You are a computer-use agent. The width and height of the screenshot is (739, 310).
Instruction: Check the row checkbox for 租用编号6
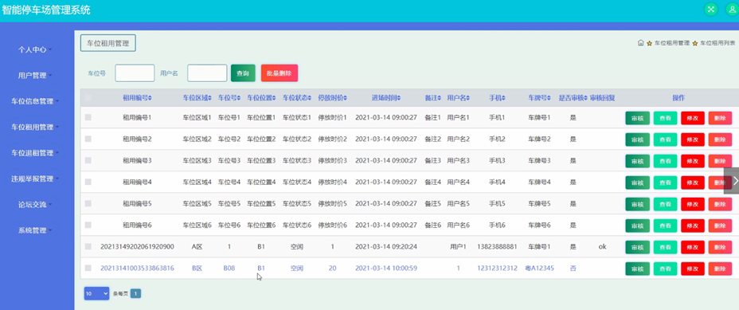(x=88, y=225)
